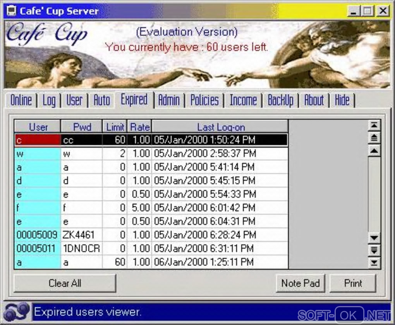Close the Cafe' Cup Server window
The width and height of the screenshot is (395, 325).
point(383,11)
